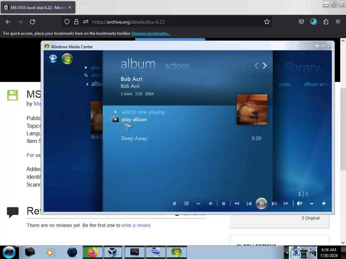Open a new Firefox tab
The width and height of the screenshot is (346, 259).
pyautogui.click(x=82, y=8)
